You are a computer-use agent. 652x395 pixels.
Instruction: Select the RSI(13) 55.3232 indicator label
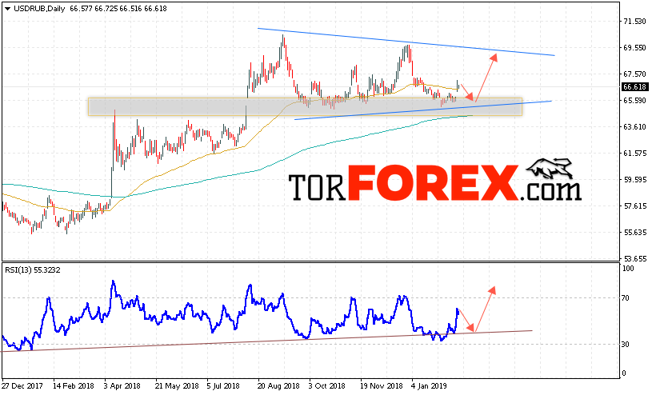pyautogui.click(x=33, y=270)
